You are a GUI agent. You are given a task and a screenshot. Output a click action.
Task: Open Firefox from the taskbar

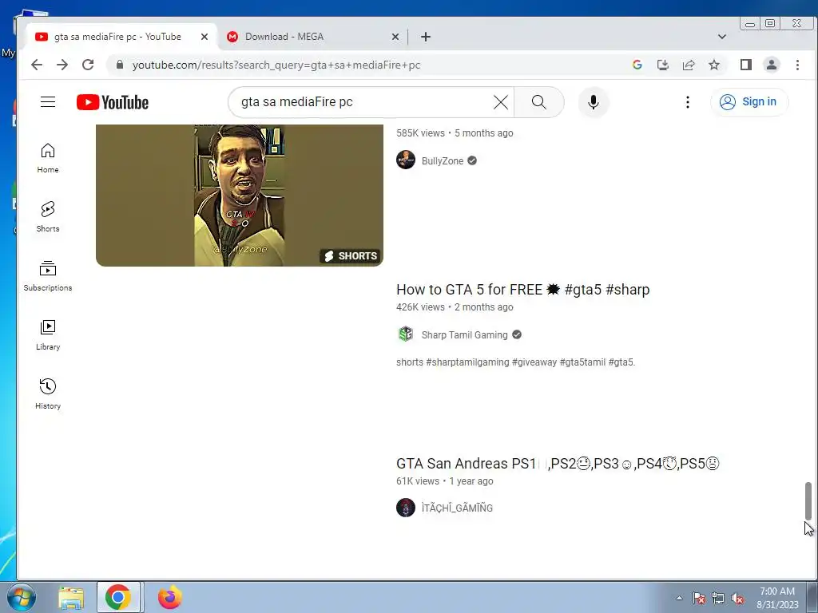click(x=169, y=597)
